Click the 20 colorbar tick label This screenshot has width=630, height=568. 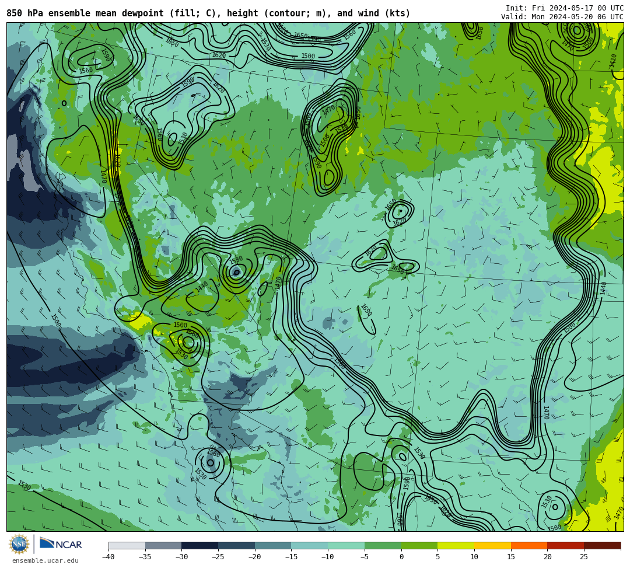point(547,557)
